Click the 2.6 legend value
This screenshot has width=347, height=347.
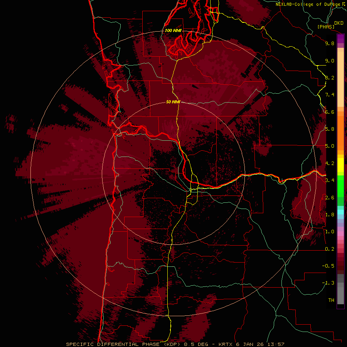pyautogui.click(x=330, y=198)
